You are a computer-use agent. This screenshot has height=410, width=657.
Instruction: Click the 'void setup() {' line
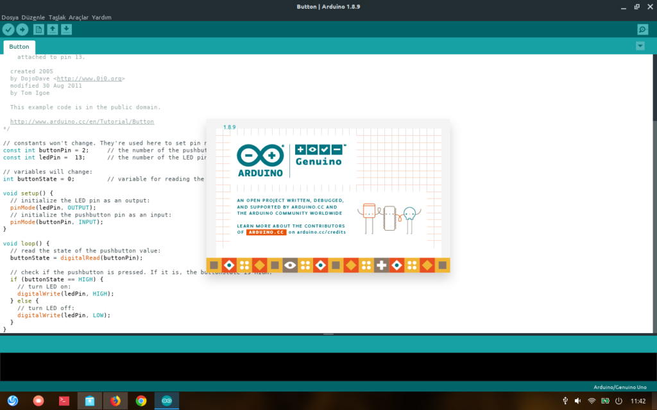click(x=28, y=193)
